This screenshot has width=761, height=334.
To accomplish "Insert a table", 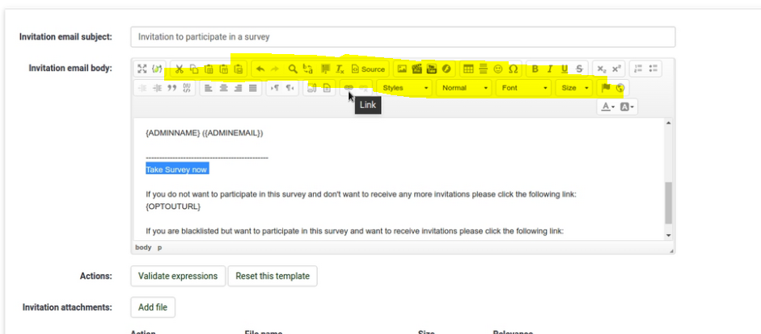I will pyautogui.click(x=468, y=69).
